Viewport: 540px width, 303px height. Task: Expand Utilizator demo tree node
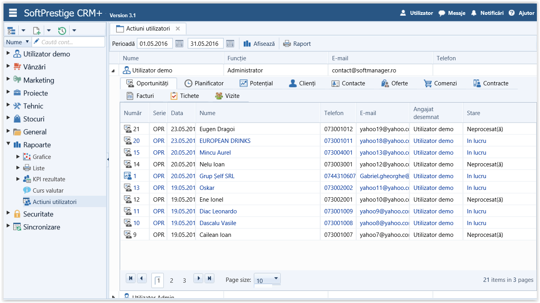9,54
